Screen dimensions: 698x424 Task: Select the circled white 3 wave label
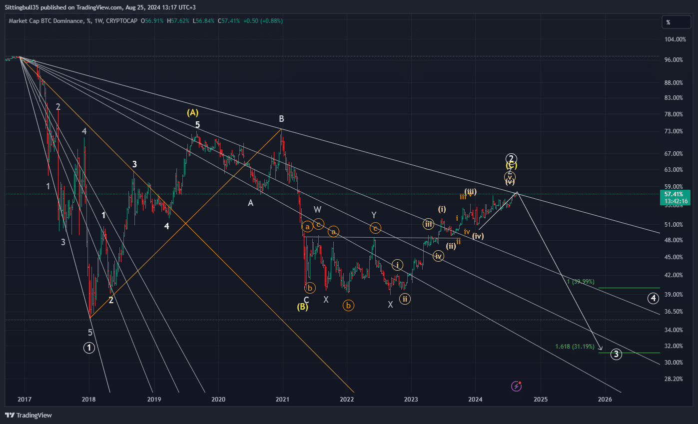[x=617, y=354]
